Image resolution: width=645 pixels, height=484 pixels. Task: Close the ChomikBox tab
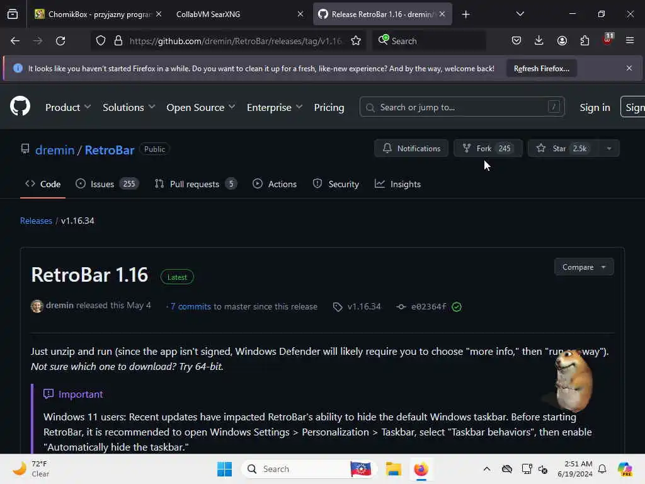[159, 14]
